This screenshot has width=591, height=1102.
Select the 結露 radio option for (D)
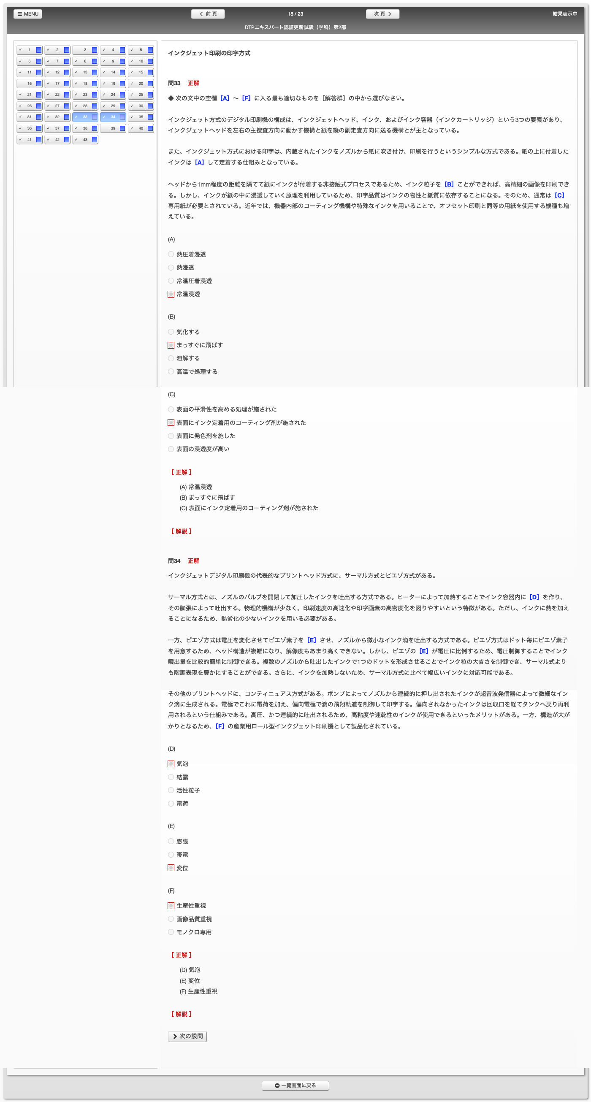[x=171, y=777]
